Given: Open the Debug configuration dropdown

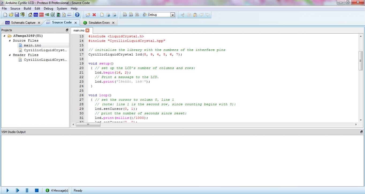Looking at the screenshot, I should [x=173, y=15].
